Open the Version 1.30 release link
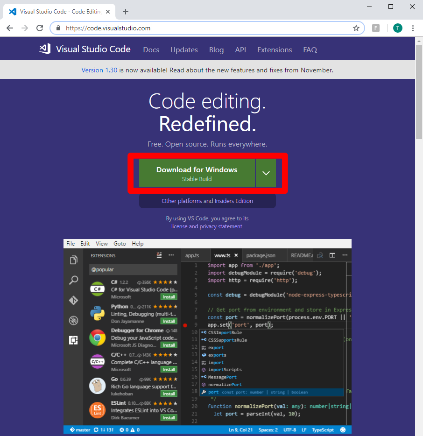 click(x=99, y=70)
